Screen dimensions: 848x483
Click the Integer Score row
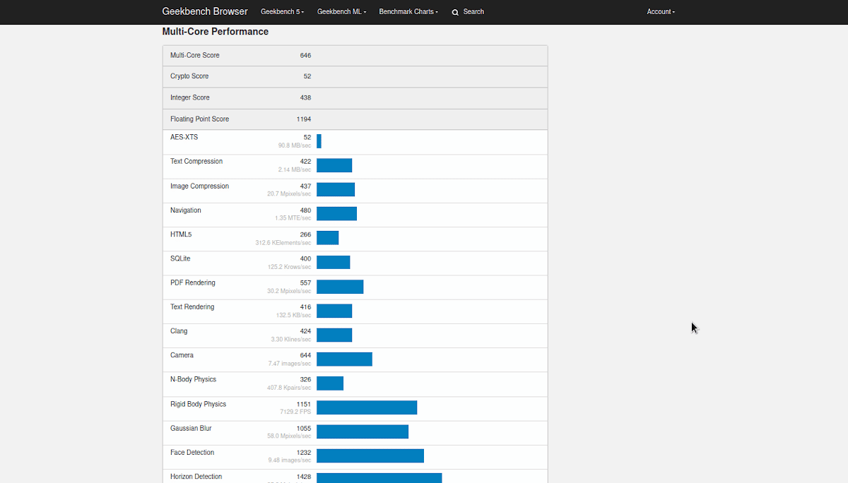click(355, 97)
